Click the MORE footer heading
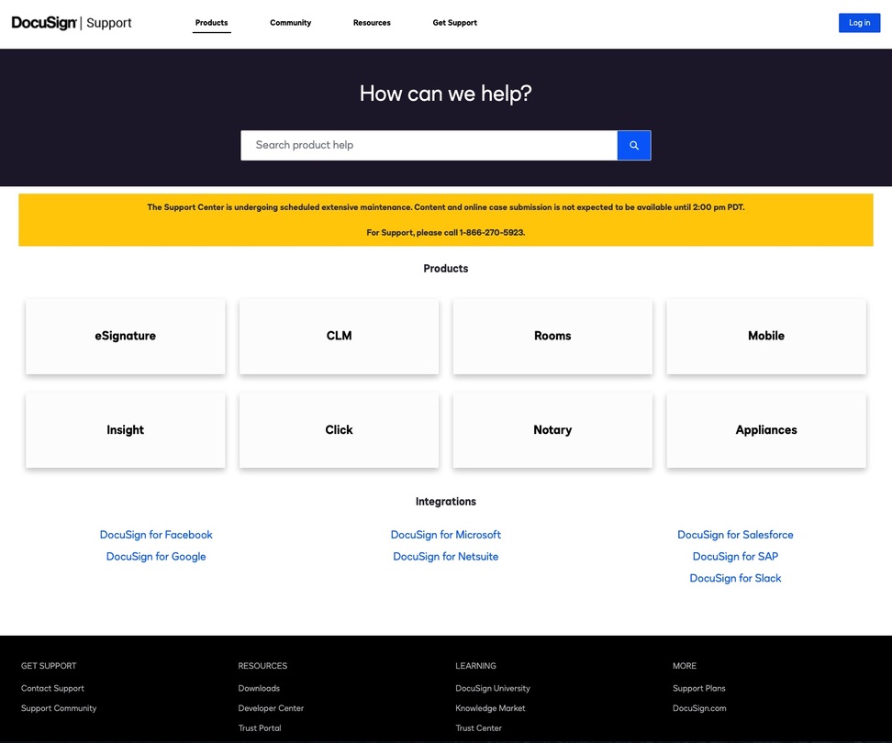This screenshot has height=743, width=892. [685, 666]
